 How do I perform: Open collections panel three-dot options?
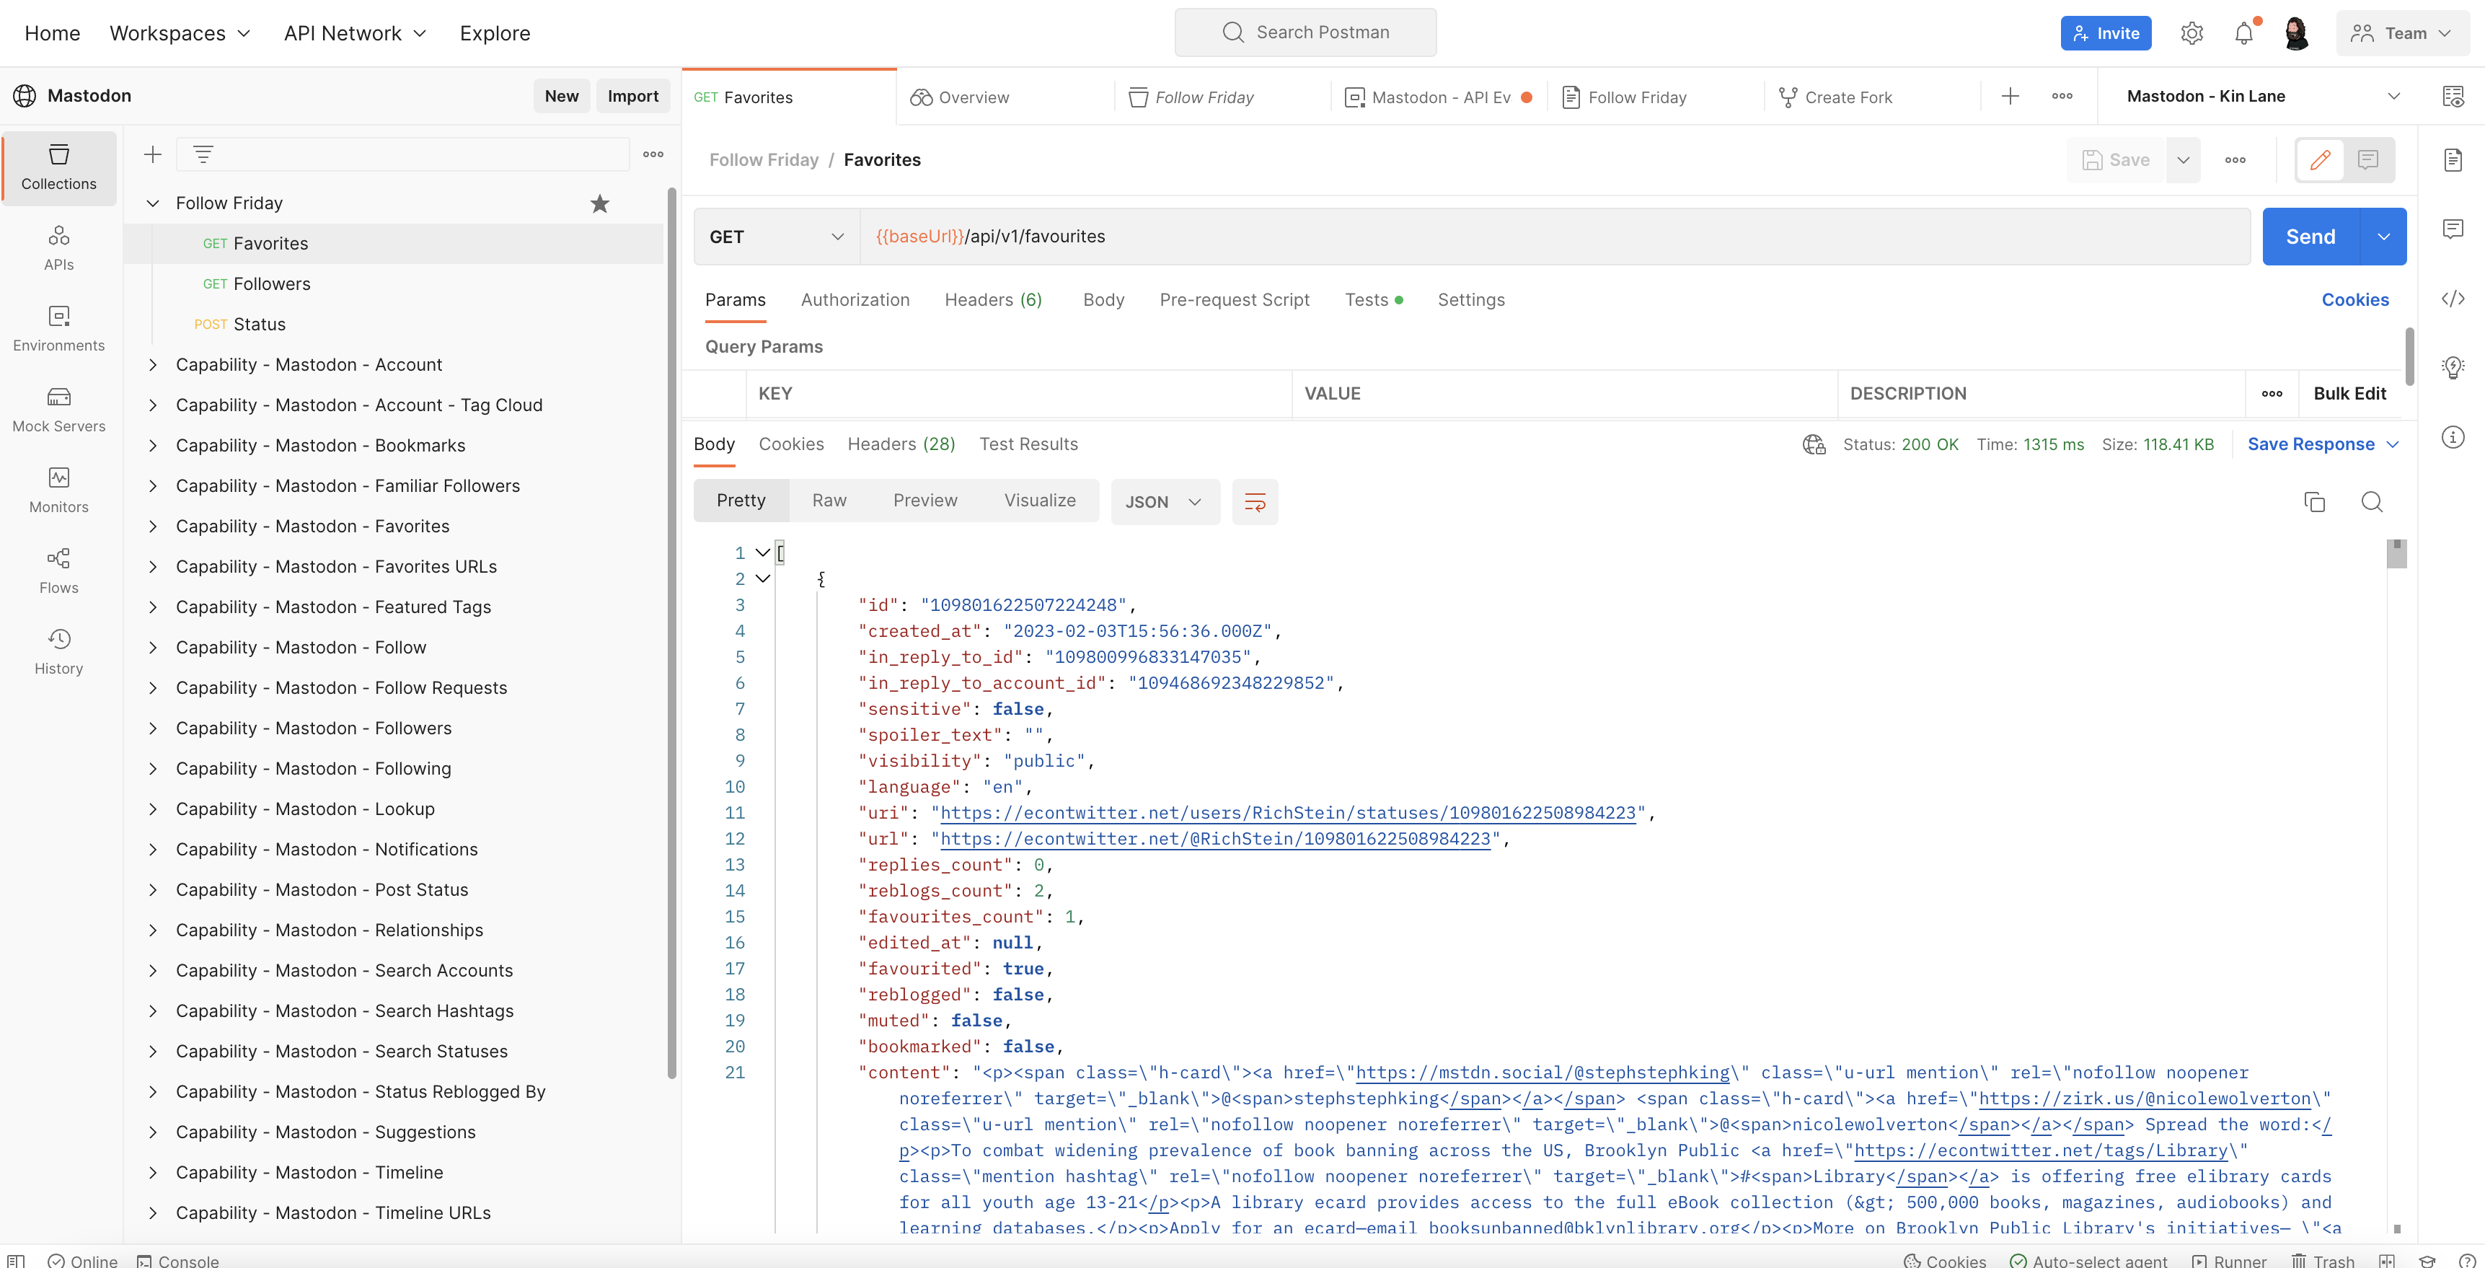point(653,154)
